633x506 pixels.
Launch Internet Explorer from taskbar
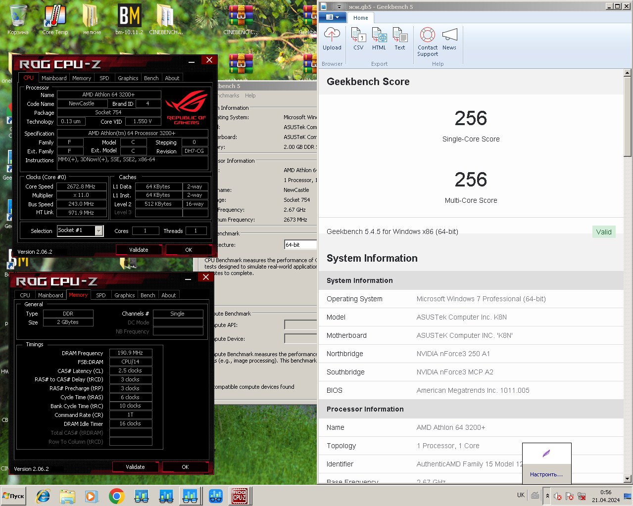point(43,496)
